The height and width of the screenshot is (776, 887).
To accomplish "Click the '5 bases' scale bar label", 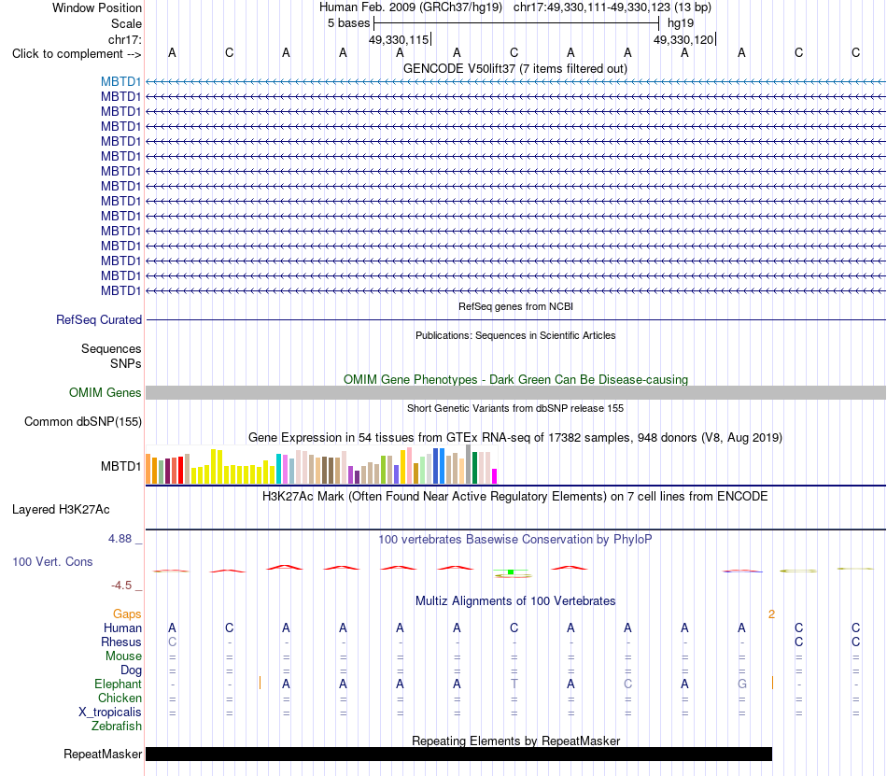I will tap(348, 23).
